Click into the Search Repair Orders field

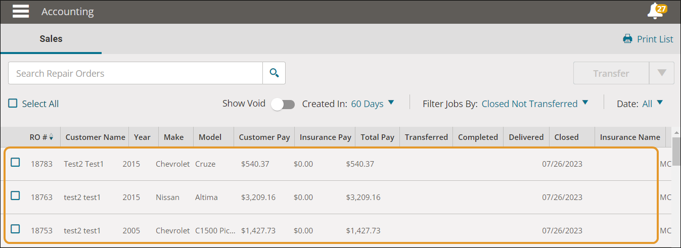[135, 73]
